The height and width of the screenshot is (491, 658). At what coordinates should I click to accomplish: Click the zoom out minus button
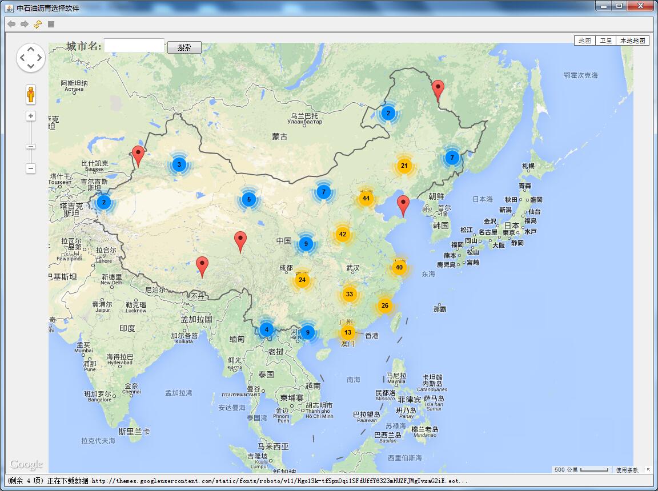31,168
